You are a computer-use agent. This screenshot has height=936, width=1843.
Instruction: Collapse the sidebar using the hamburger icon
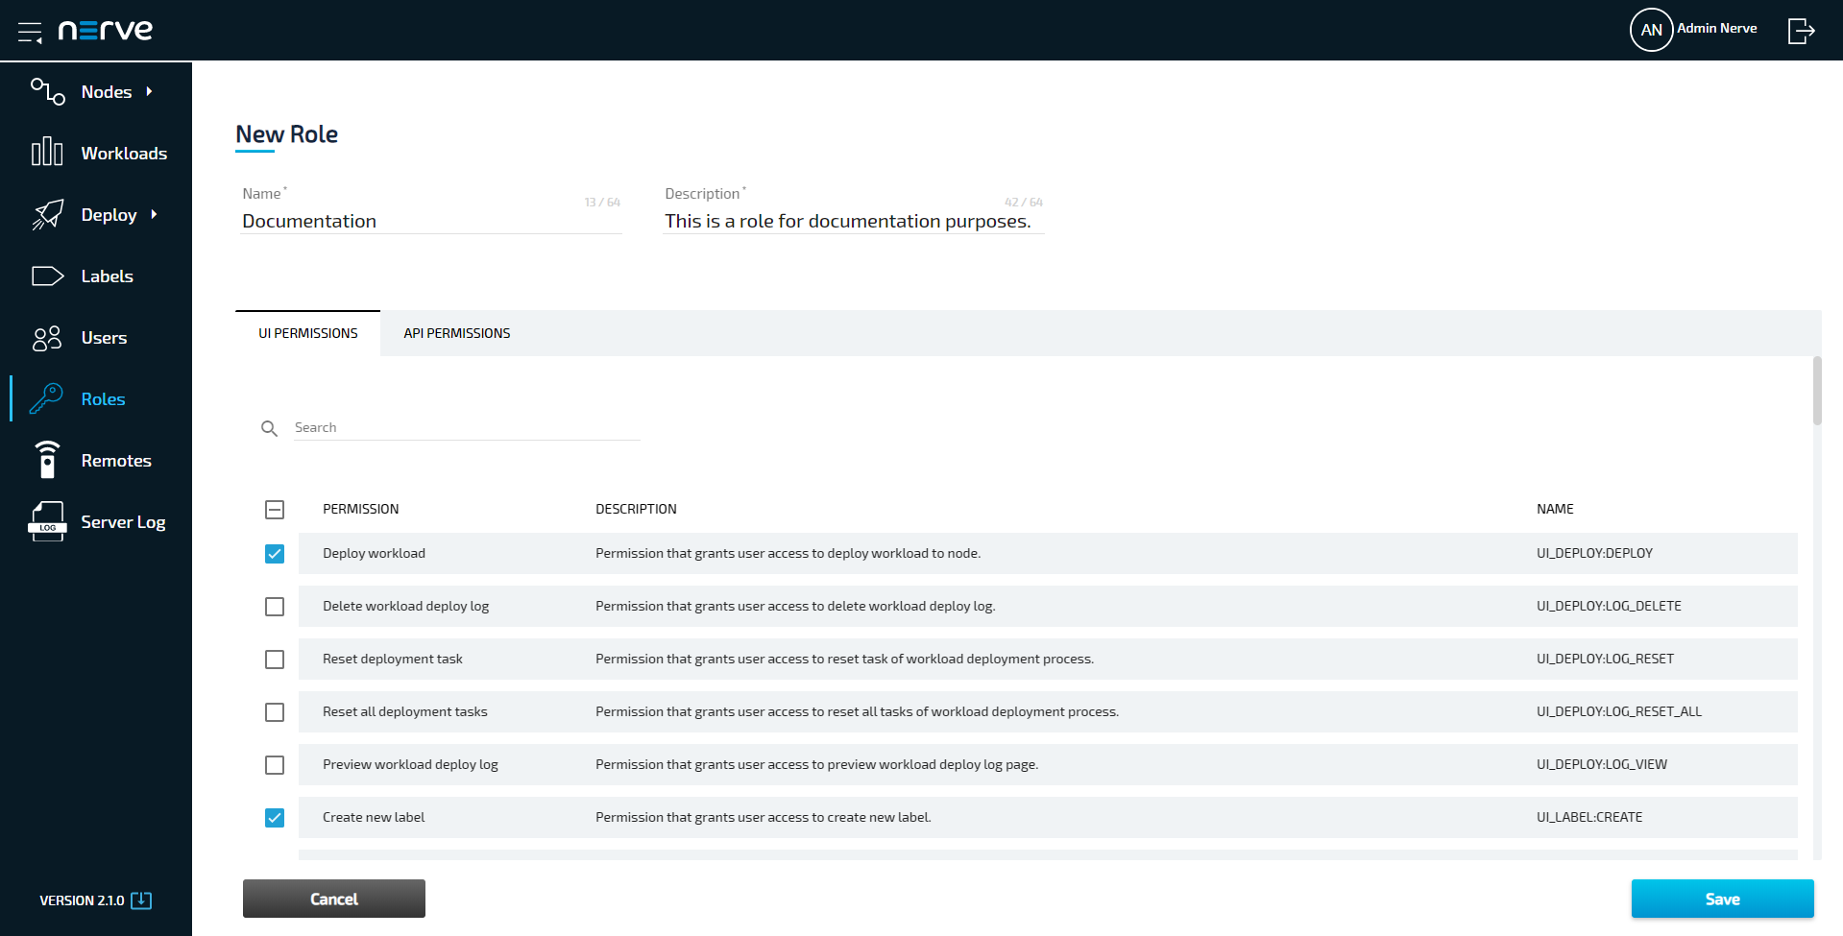click(x=30, y=30)
